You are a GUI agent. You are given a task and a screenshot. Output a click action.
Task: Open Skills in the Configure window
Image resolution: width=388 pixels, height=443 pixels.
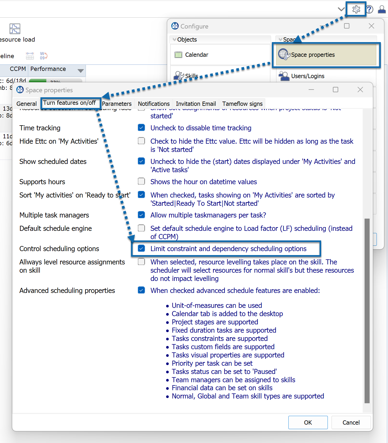click(220, 76)
